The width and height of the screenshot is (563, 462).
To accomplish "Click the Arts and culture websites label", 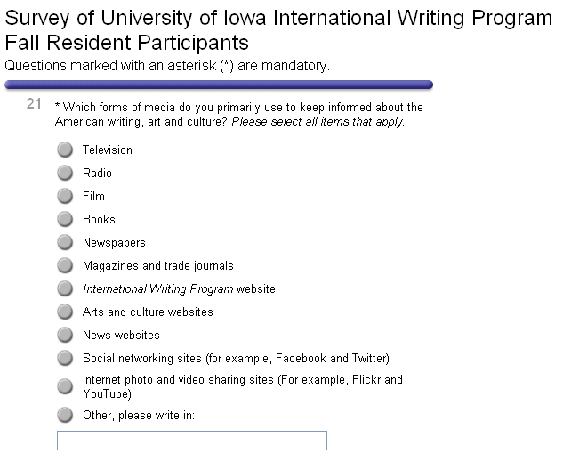I will (x=148, y=312).
